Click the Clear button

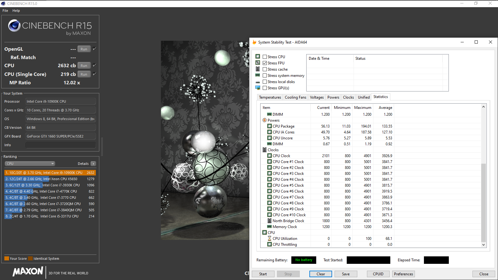321,274
